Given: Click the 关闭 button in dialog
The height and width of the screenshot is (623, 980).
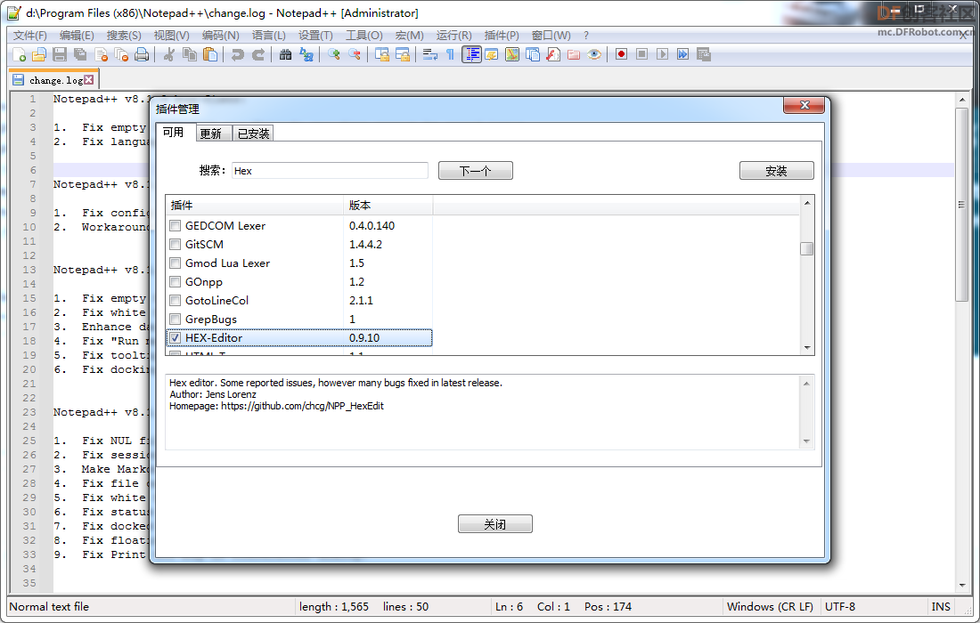Looking at the screenshot, I should pyautogui.click(x=495, y=523).
